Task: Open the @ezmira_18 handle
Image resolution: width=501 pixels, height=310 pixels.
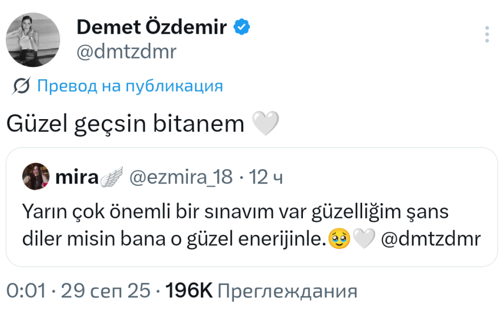Action: click(x=181, y=178)
